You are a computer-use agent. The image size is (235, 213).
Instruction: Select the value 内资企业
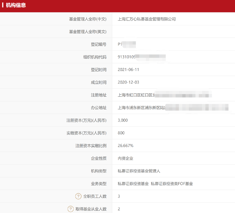pos(125,158)
